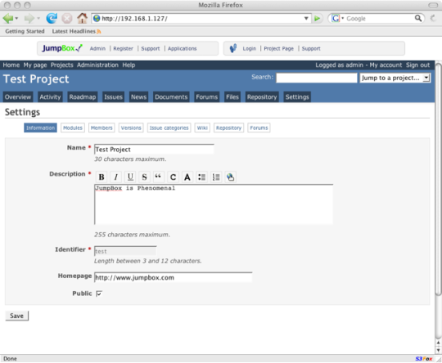Viewport: 442px width, 363px height.
Task: Click in the Homepage URL field
Action: [x=173, y=278]
